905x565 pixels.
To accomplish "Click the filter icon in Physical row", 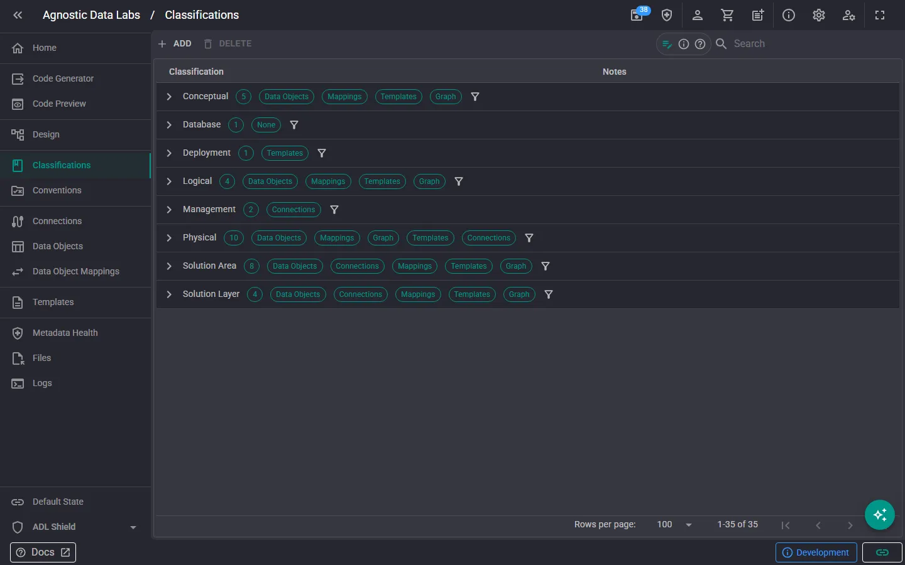I will 529,238.
